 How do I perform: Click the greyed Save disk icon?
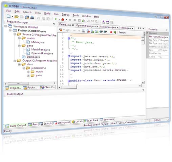click(22, 17)
